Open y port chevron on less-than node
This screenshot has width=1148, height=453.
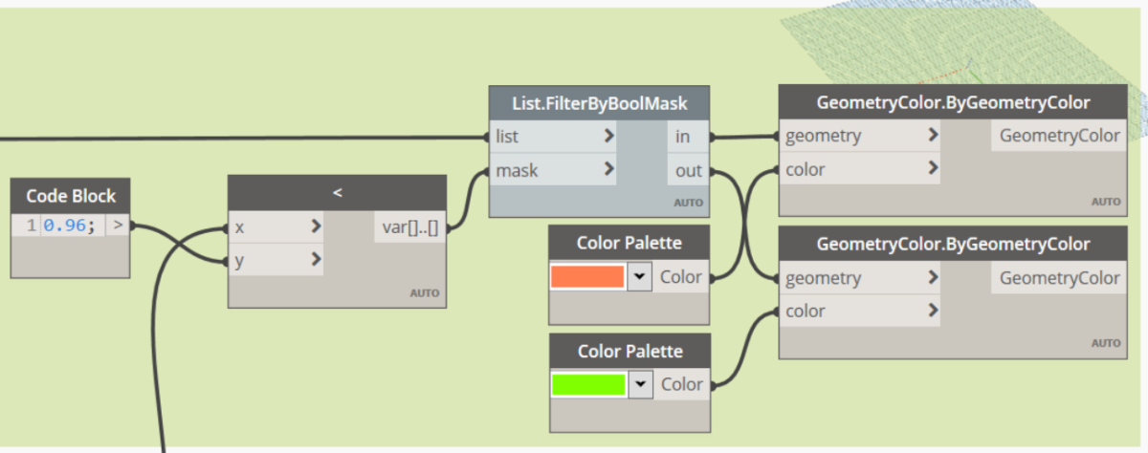click(x=315, y=259)
